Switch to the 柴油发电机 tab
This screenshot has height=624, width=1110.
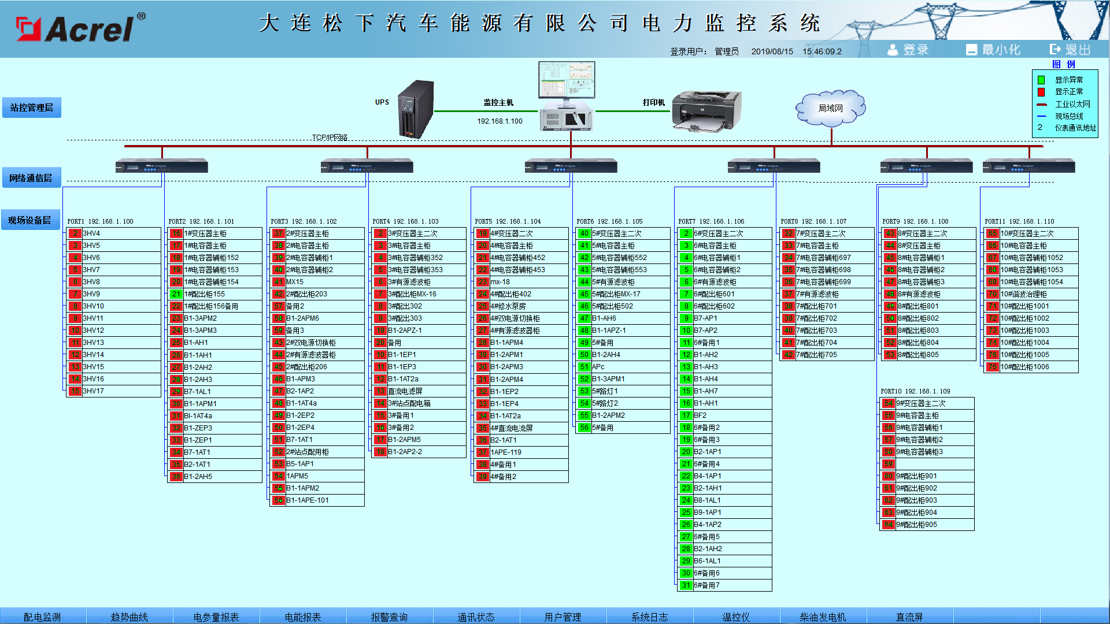(823, 616)
